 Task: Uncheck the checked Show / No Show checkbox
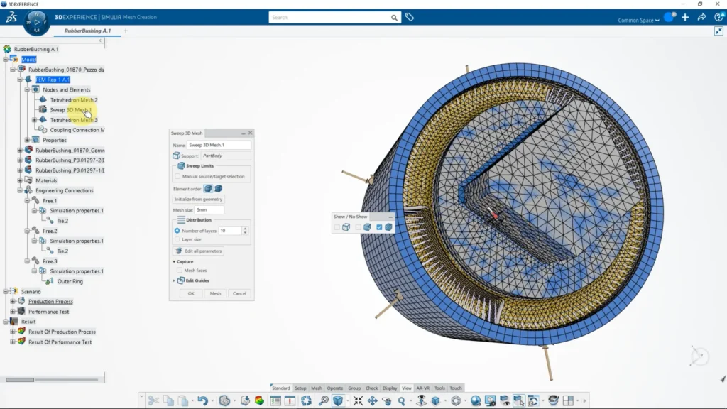point(379,227)
